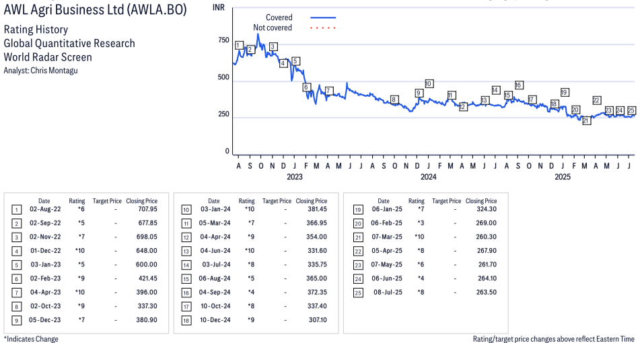The width and height of the screenshot is (642, 343).
Task: Click the Global Quantitative Research heading
Action: 69,44
